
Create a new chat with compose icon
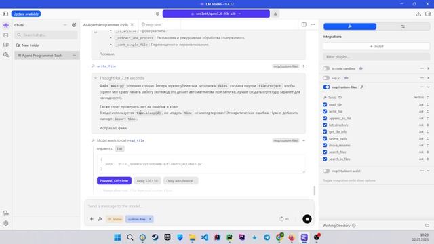point(74,25)
